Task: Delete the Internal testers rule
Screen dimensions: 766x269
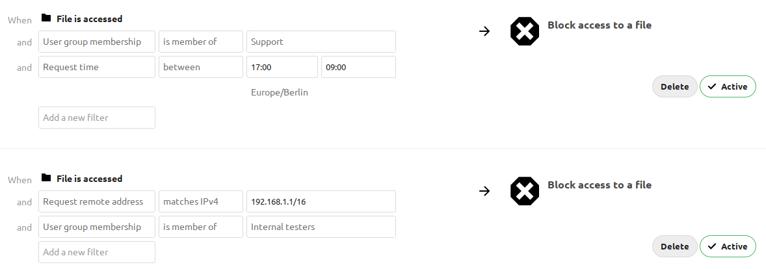Action: click(x=674, y=246)
